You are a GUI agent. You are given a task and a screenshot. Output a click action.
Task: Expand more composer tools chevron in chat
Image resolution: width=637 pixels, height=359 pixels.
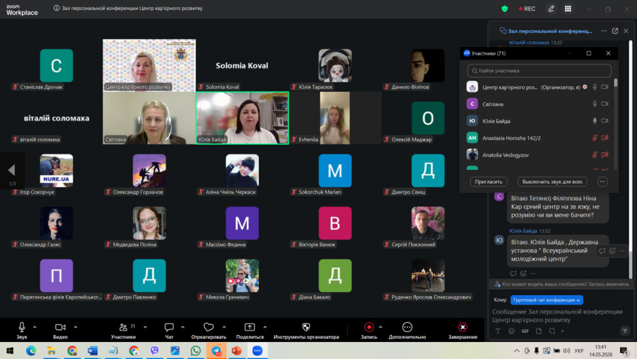562,331
